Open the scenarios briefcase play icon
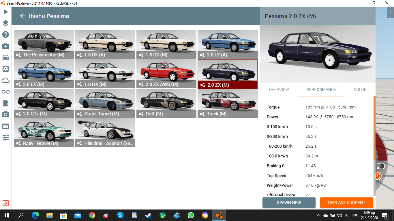394x221 pixels. pos(6,46)
